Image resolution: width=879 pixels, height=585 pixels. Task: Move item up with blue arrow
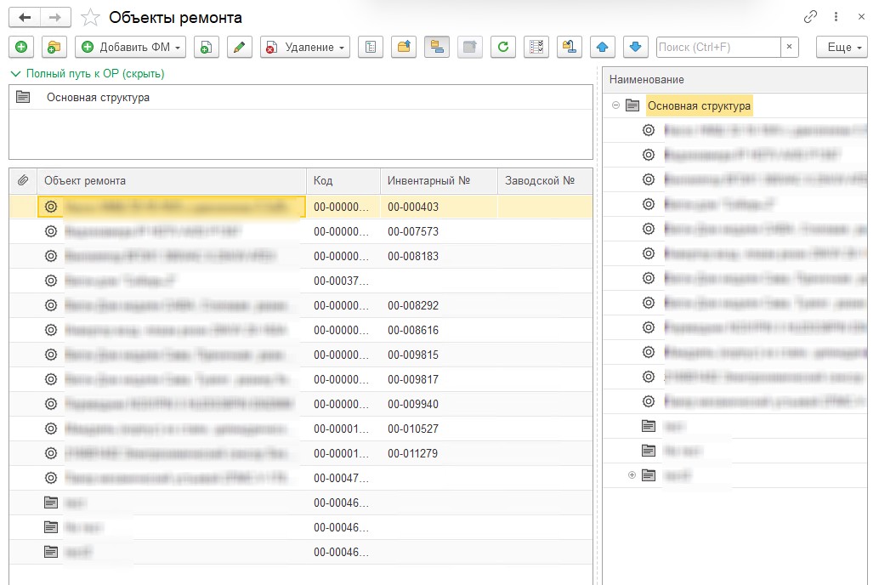[603, 47]
